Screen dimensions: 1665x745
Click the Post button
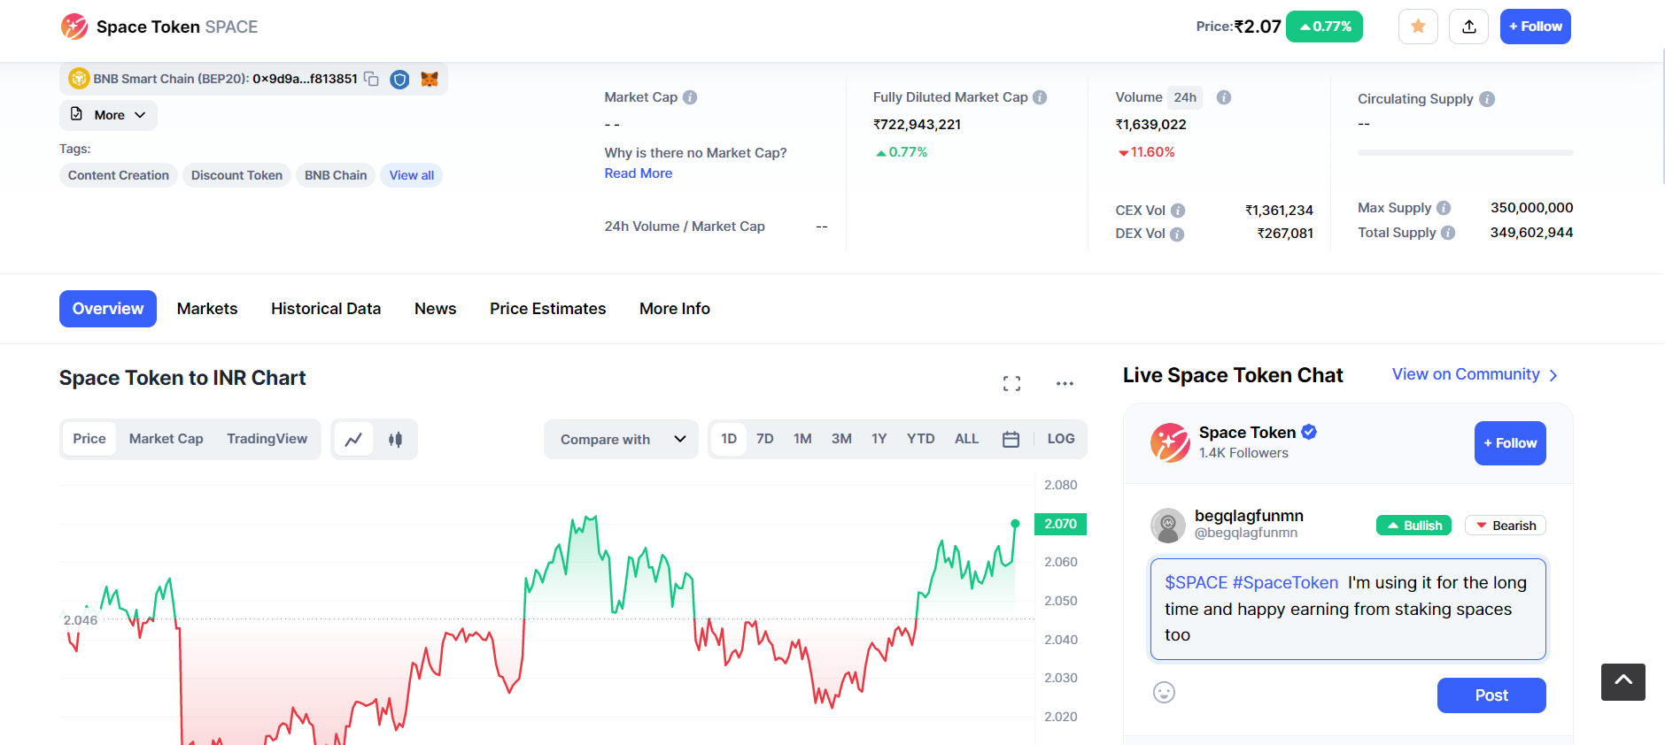coord(1491,695)
